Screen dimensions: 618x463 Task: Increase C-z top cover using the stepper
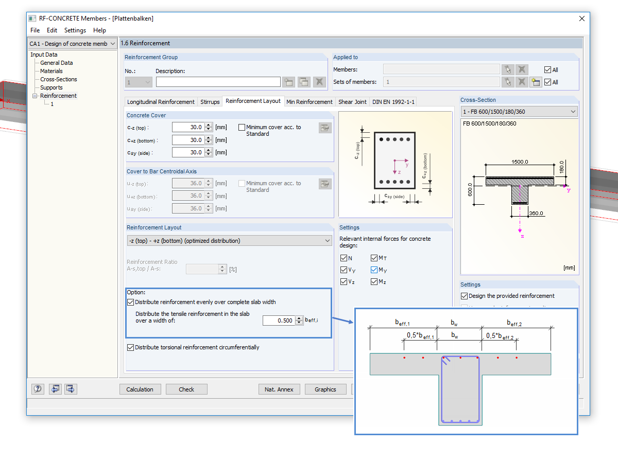tap(209, 124)
